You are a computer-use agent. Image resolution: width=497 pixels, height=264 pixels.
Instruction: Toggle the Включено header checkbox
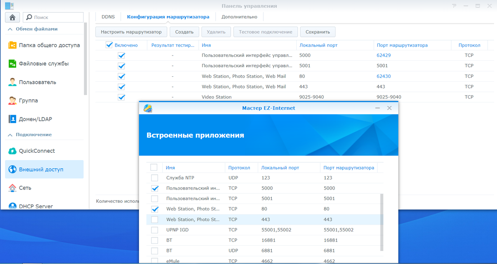point(109,45)
